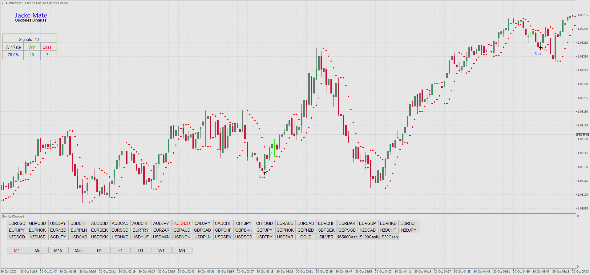Open the AUDNZD,M1 chart header triangle
The height and width of the screenshot is (275, 590).
(3, 3)
